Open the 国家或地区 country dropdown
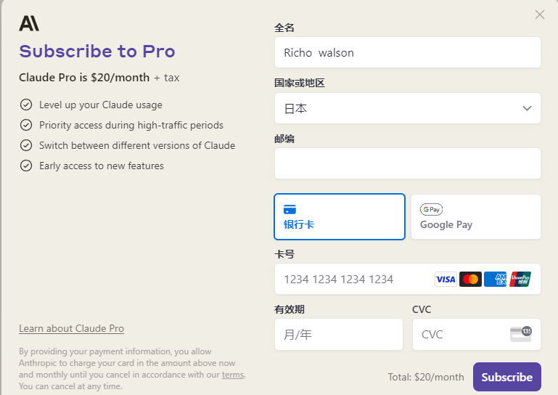The height and width of the screenshot is (395, 558). click(407, 108)
